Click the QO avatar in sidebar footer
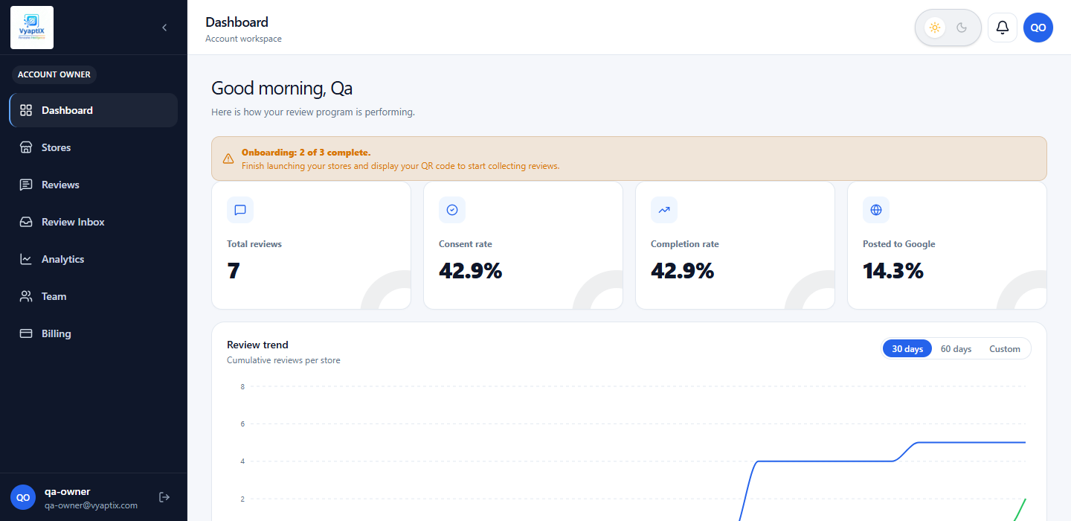Image resolution: width=1071 pixels, height=521 pixels. (23, 497)
